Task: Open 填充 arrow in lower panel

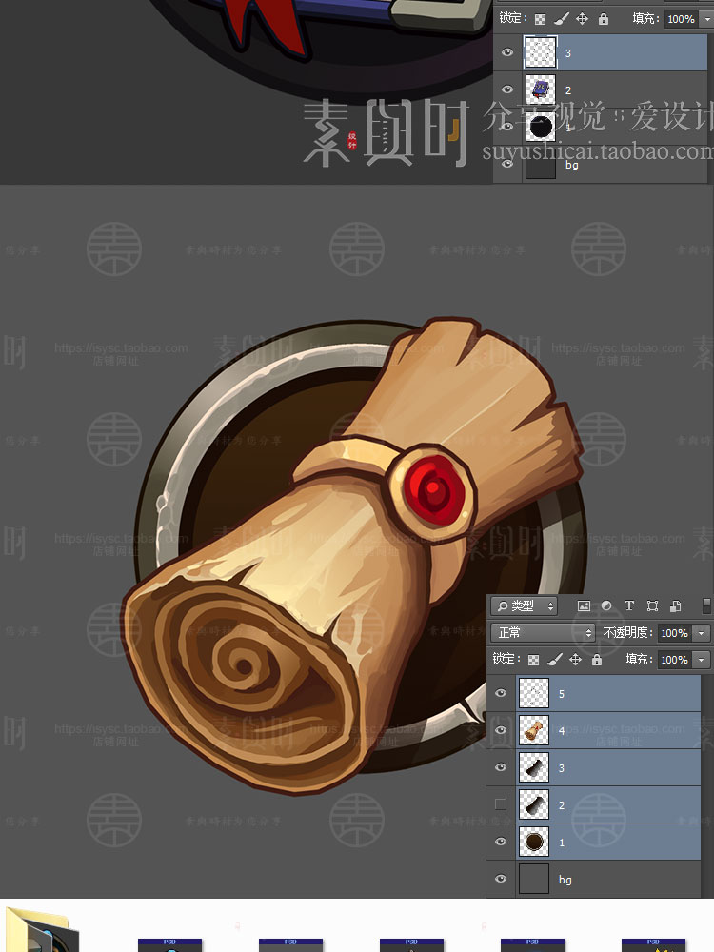Action: pyautogui.click(x=702, y=660)
